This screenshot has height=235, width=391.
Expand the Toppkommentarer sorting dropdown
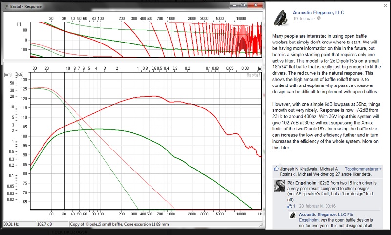[x=363, y=169]
